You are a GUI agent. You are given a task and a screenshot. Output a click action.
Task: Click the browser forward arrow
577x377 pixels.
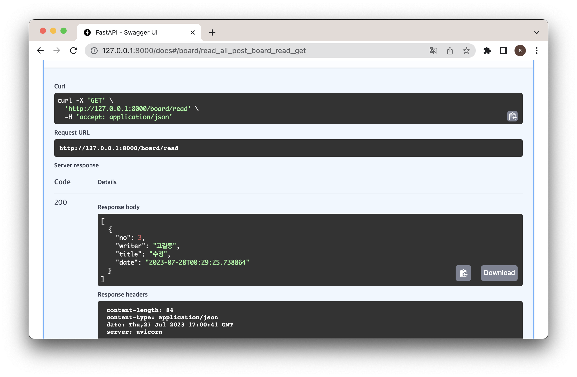click(57, 51)
